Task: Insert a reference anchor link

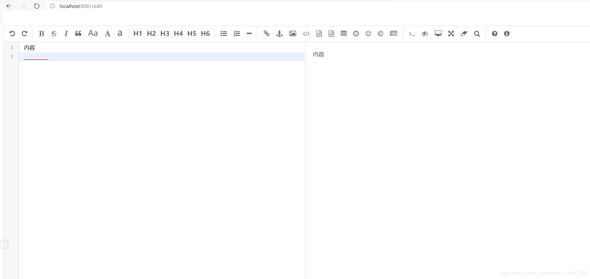Action: [x=279, y=34]
